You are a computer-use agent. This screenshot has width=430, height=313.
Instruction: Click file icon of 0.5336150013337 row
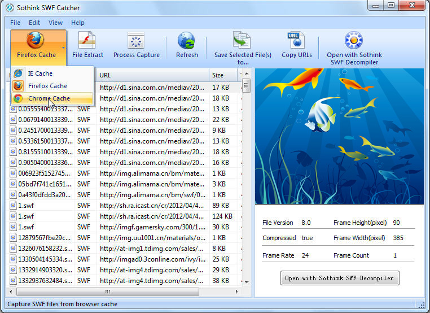point(13,141)
